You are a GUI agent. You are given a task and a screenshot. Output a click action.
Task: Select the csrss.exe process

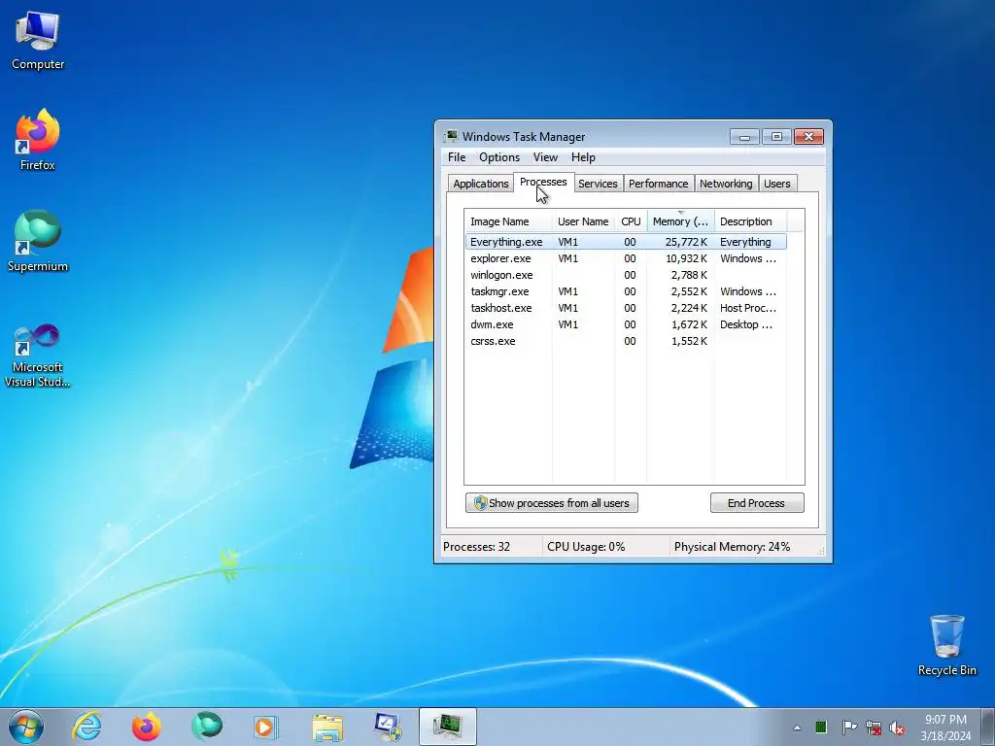point(626,341)
